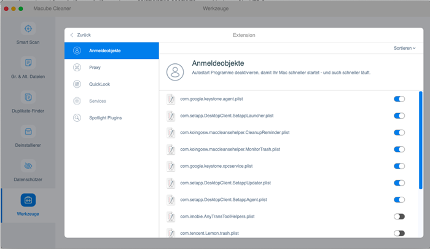Click file icon of AnyTransToolHelpers.plist

tap(171, 216)
